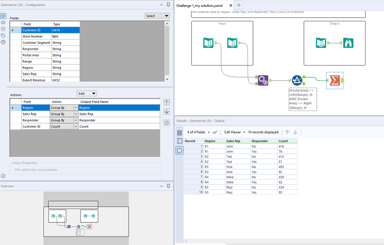Expand Action dropdown for Customer ID row

click(75, 126)
